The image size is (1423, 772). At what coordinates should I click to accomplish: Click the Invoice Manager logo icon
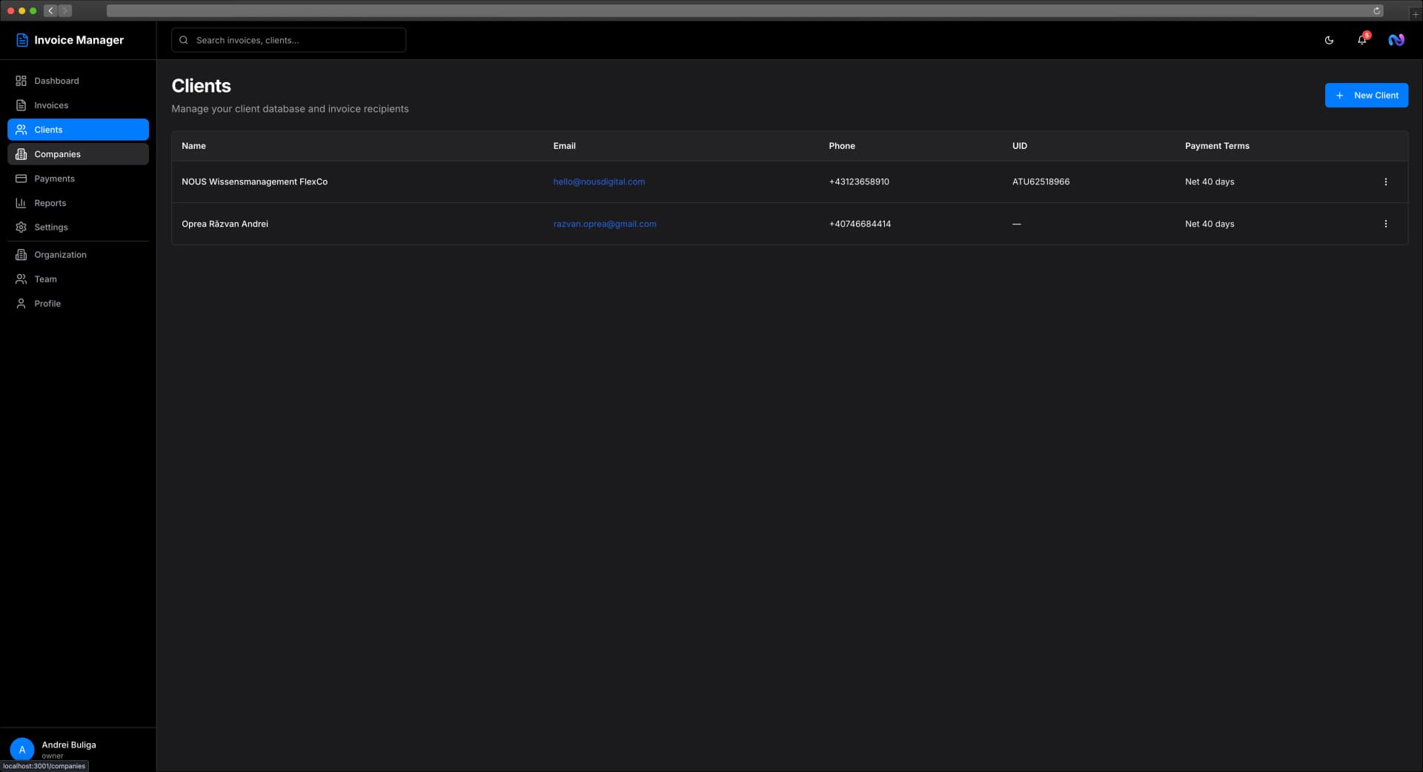[x=22, y=40]
